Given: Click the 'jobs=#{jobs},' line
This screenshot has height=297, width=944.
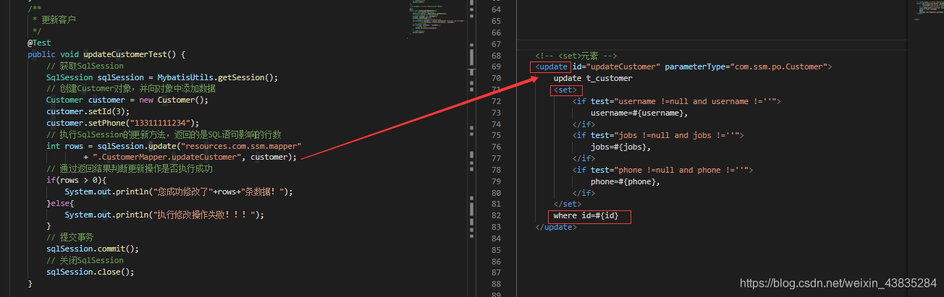Looking at the screenshot, I should click(x=620, y=147).
